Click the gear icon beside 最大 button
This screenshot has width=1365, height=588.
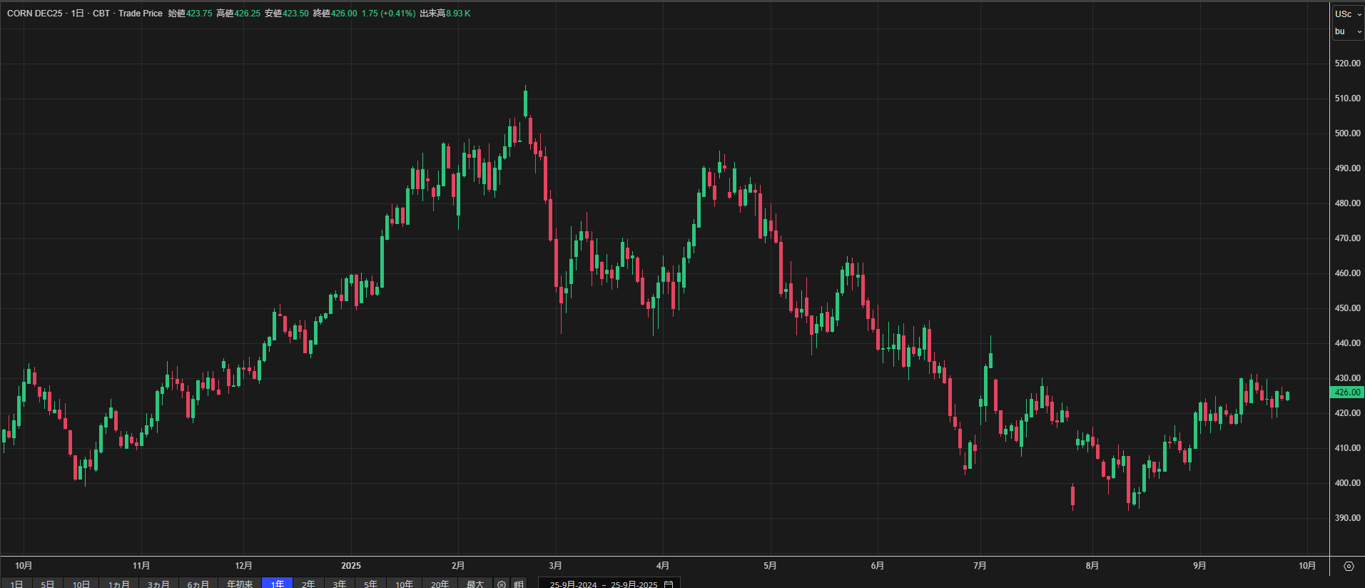click(x=502, y=584)
